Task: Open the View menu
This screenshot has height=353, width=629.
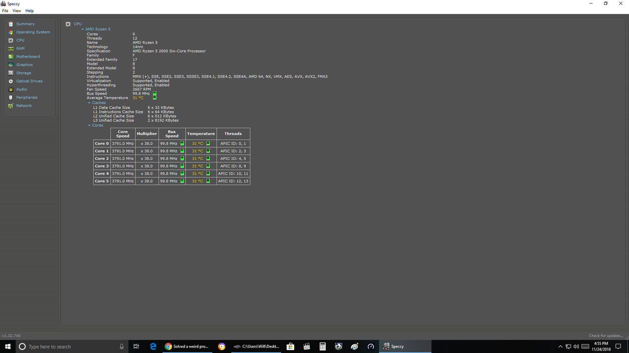Action: pyautogui.click(x=17, y=11)
